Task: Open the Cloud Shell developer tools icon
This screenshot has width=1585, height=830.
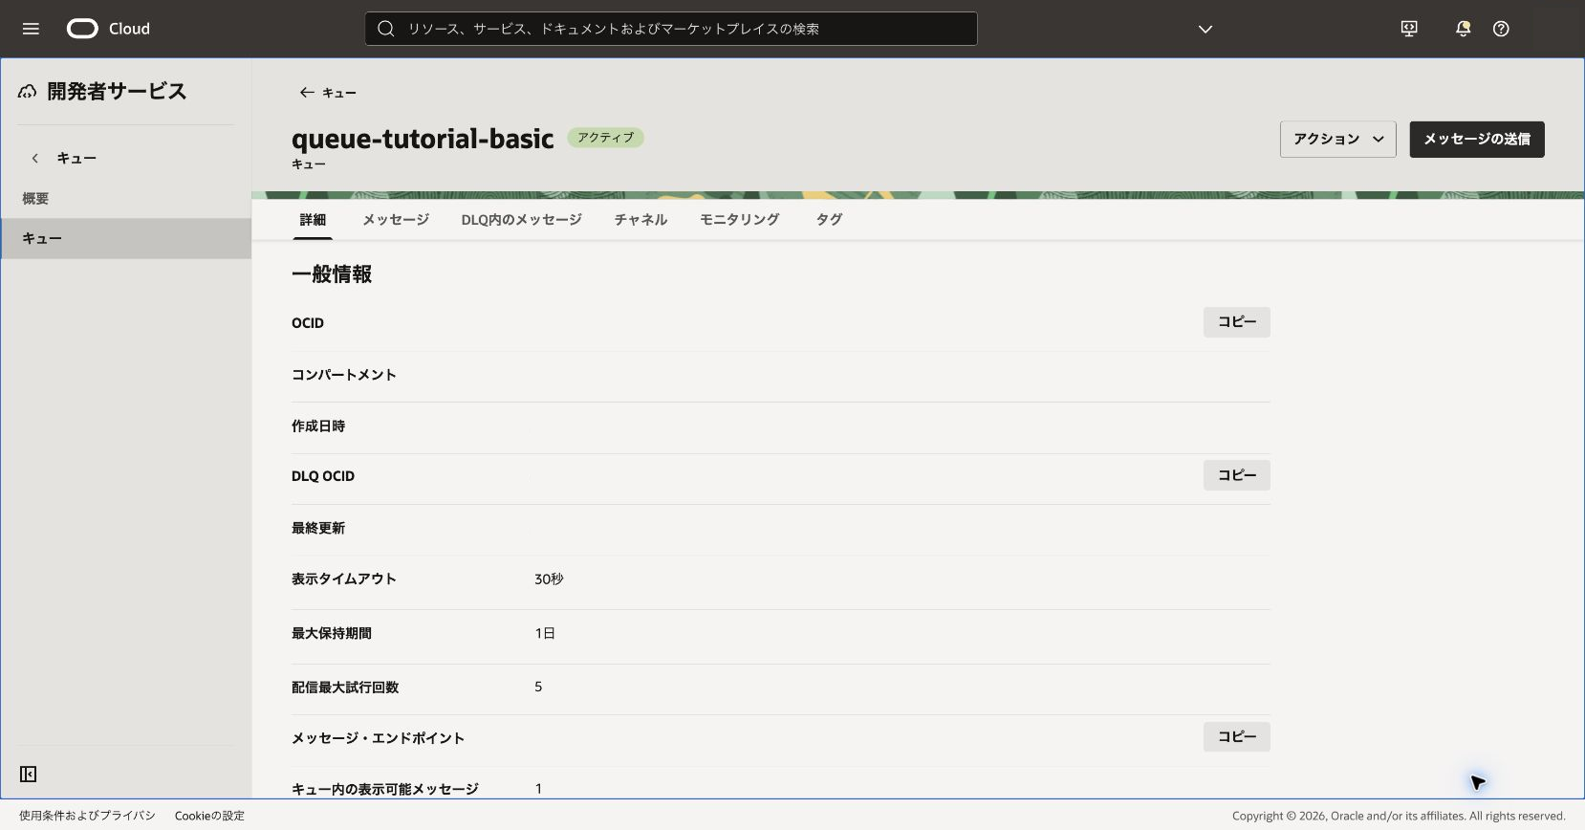Action: (1409, 29)
